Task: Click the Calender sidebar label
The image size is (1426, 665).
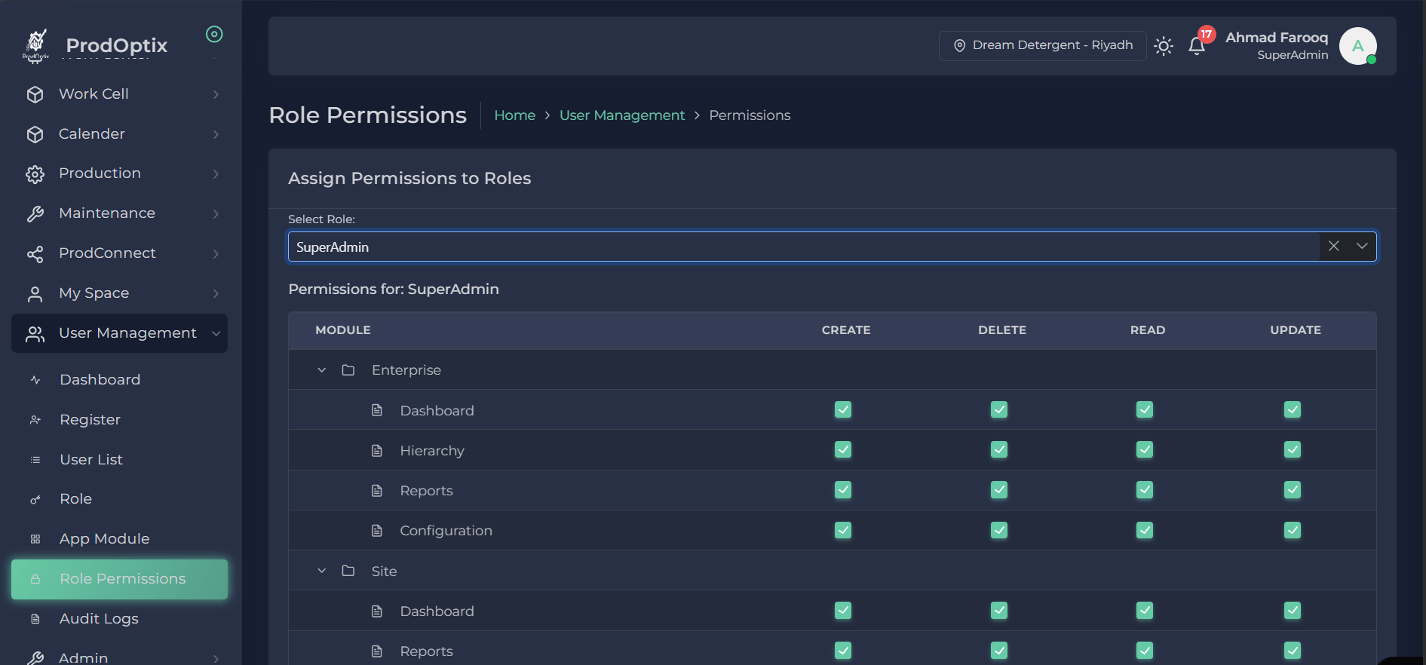Action: click(92, 134)
